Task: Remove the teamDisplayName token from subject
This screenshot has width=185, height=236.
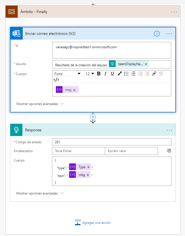Action: click(146, 64)
